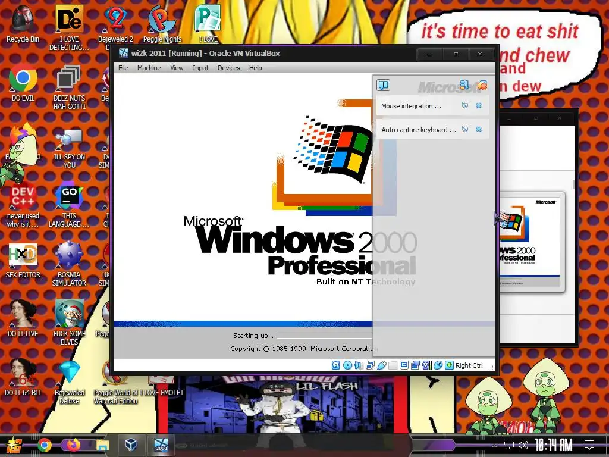Open the audio status indicator
Screen dimensions: 609x457
[x=359, y=365]
